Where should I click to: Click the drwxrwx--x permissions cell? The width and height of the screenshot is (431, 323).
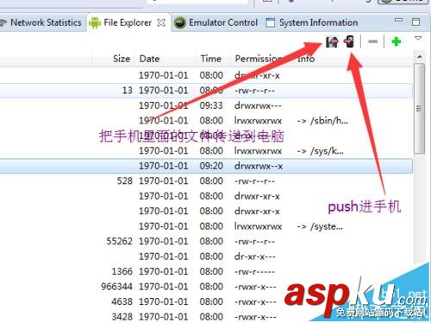pyautogui.click(x=259, y=166)
